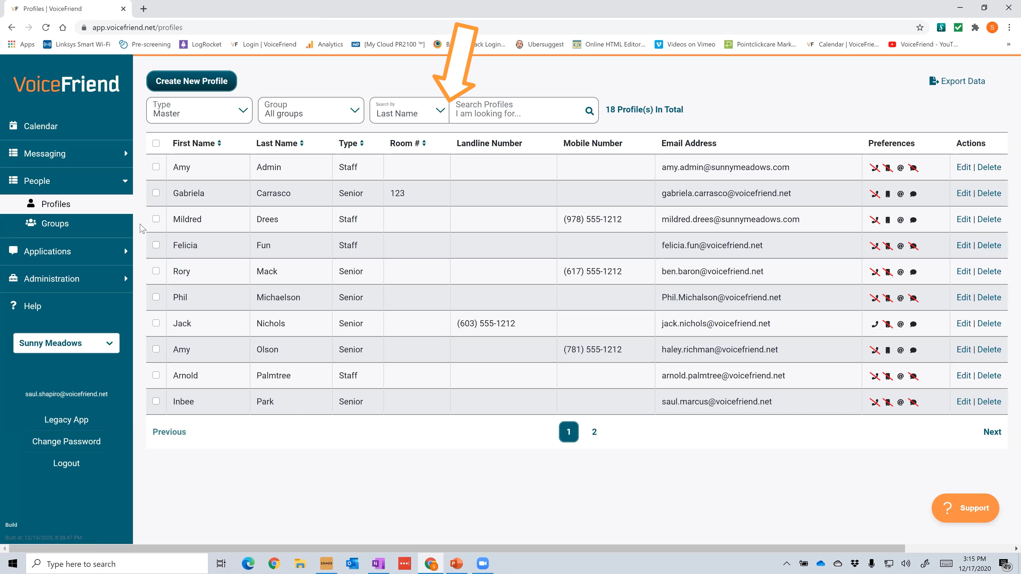The width and height of the screenshot is (1021, 574).
Task: Click the Search Profiles input field
Action: 515,110
